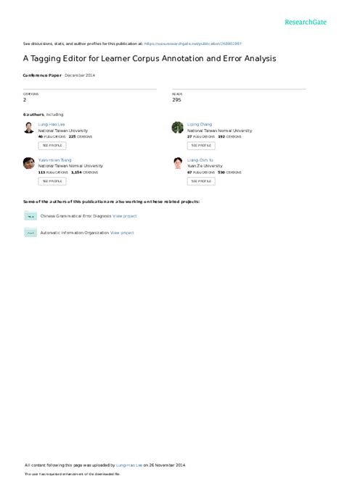344x485 pixels.
Task: Open Liping Chang author name link
Action: click(x=200, y=125)
